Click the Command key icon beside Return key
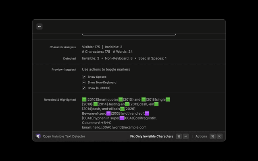Image resolution: width=258 pixels, height=161 pixels. click(x=179, y=136)
